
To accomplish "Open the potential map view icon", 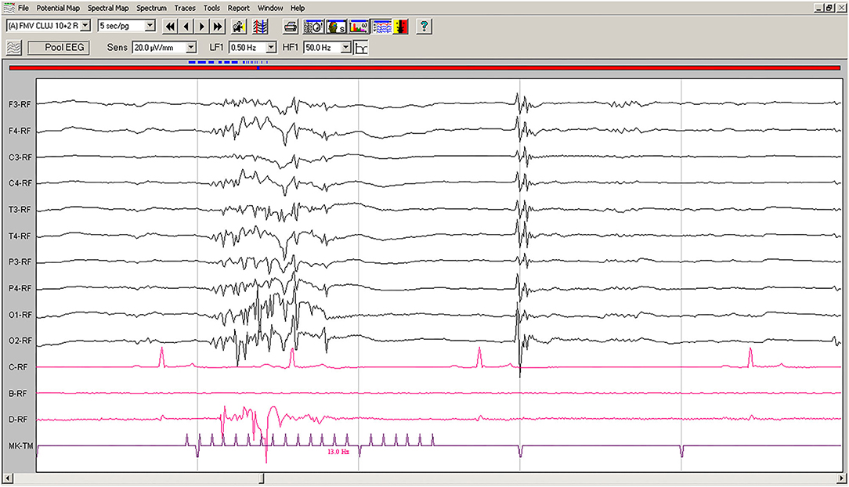I will 313,26.
